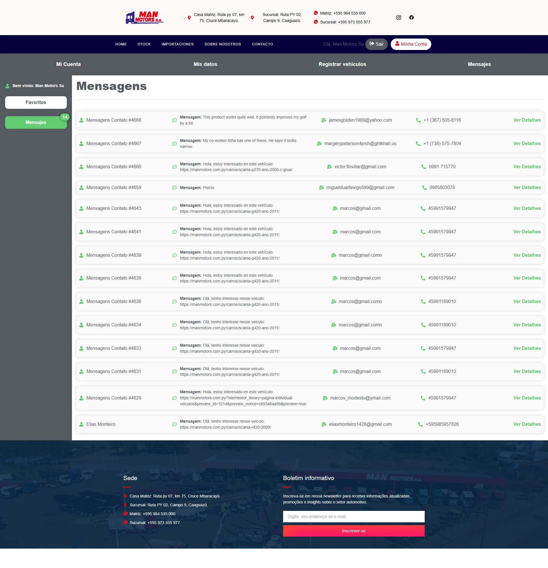View details of Contato #4639
The height and width of the screenshot is (568, 548).
527,255
